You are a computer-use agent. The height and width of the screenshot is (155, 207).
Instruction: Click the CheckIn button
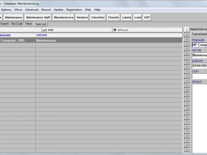[x=113, y=17]
